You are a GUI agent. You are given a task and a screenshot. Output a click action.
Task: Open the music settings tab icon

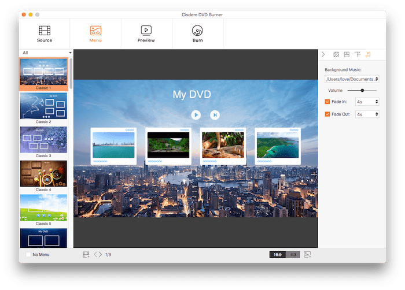368,54
